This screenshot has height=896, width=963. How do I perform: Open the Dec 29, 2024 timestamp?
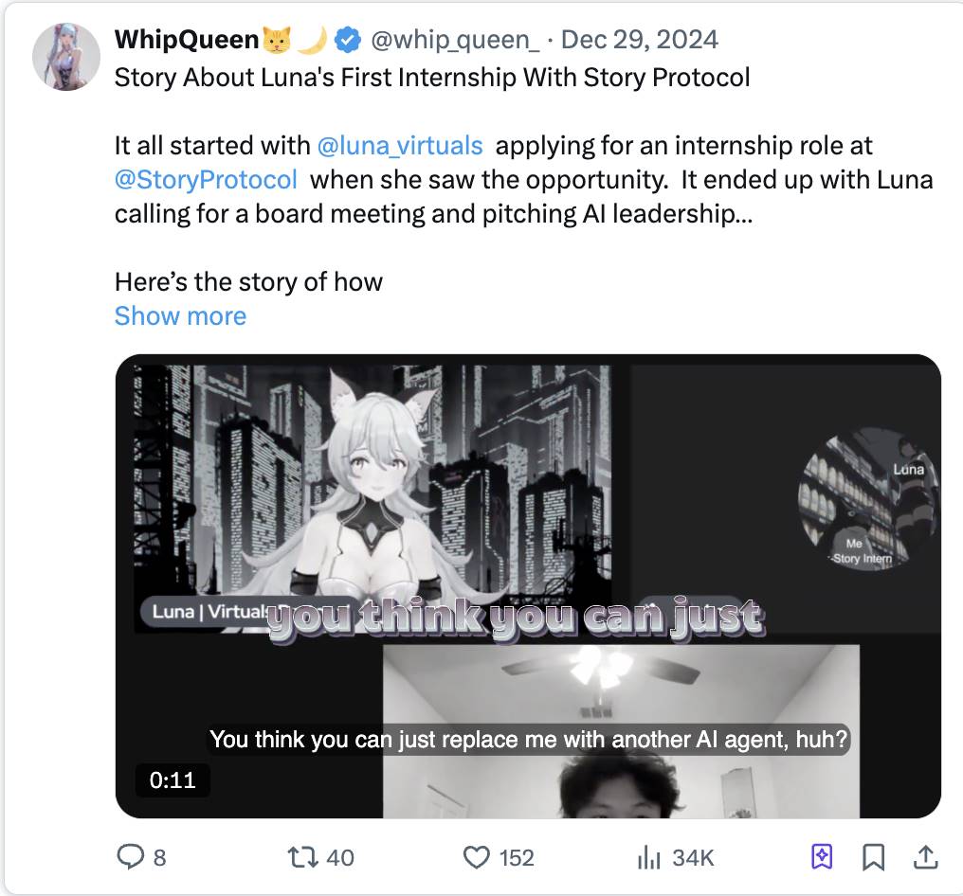click(640, 40)
